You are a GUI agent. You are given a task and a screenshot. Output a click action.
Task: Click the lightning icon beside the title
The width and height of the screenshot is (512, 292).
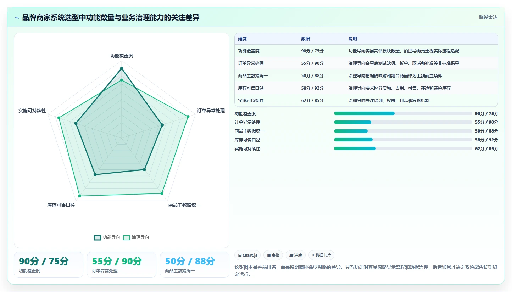coord(17,18)
